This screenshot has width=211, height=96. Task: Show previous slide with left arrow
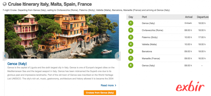click(x=5, y=56)
